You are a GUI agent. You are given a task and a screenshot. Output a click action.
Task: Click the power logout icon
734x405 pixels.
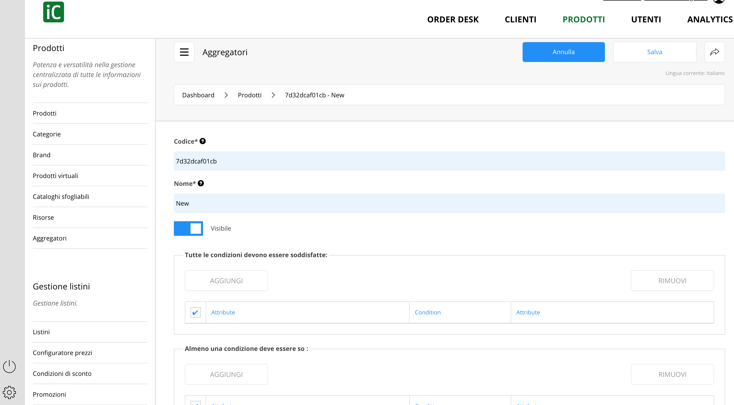point(9,366)
